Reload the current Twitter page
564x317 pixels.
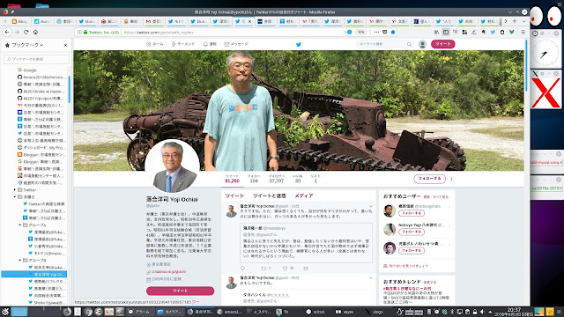[26, 32]
